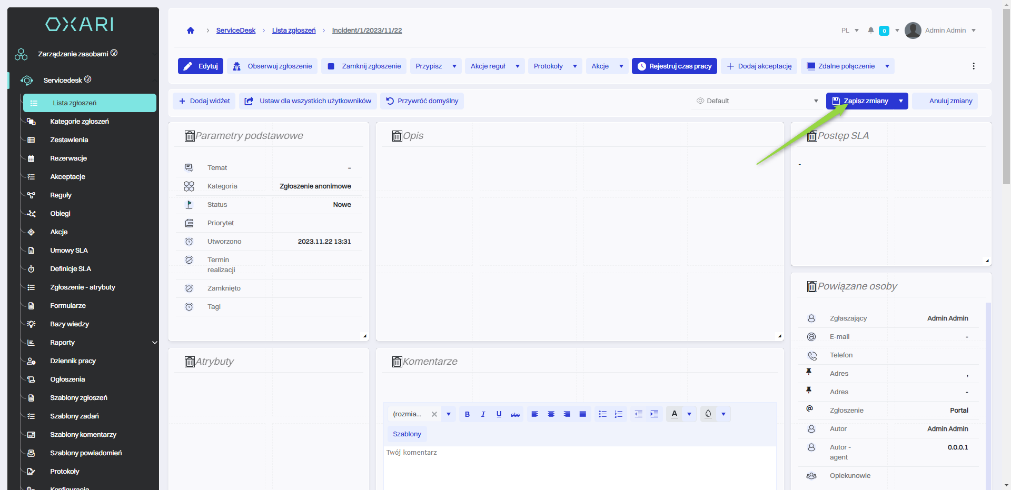
Task: Toggle strikethrough formatting in comment editor
Action: [515, 414]
